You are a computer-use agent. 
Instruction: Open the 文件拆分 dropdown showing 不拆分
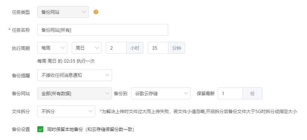click(x=66, y=111)
